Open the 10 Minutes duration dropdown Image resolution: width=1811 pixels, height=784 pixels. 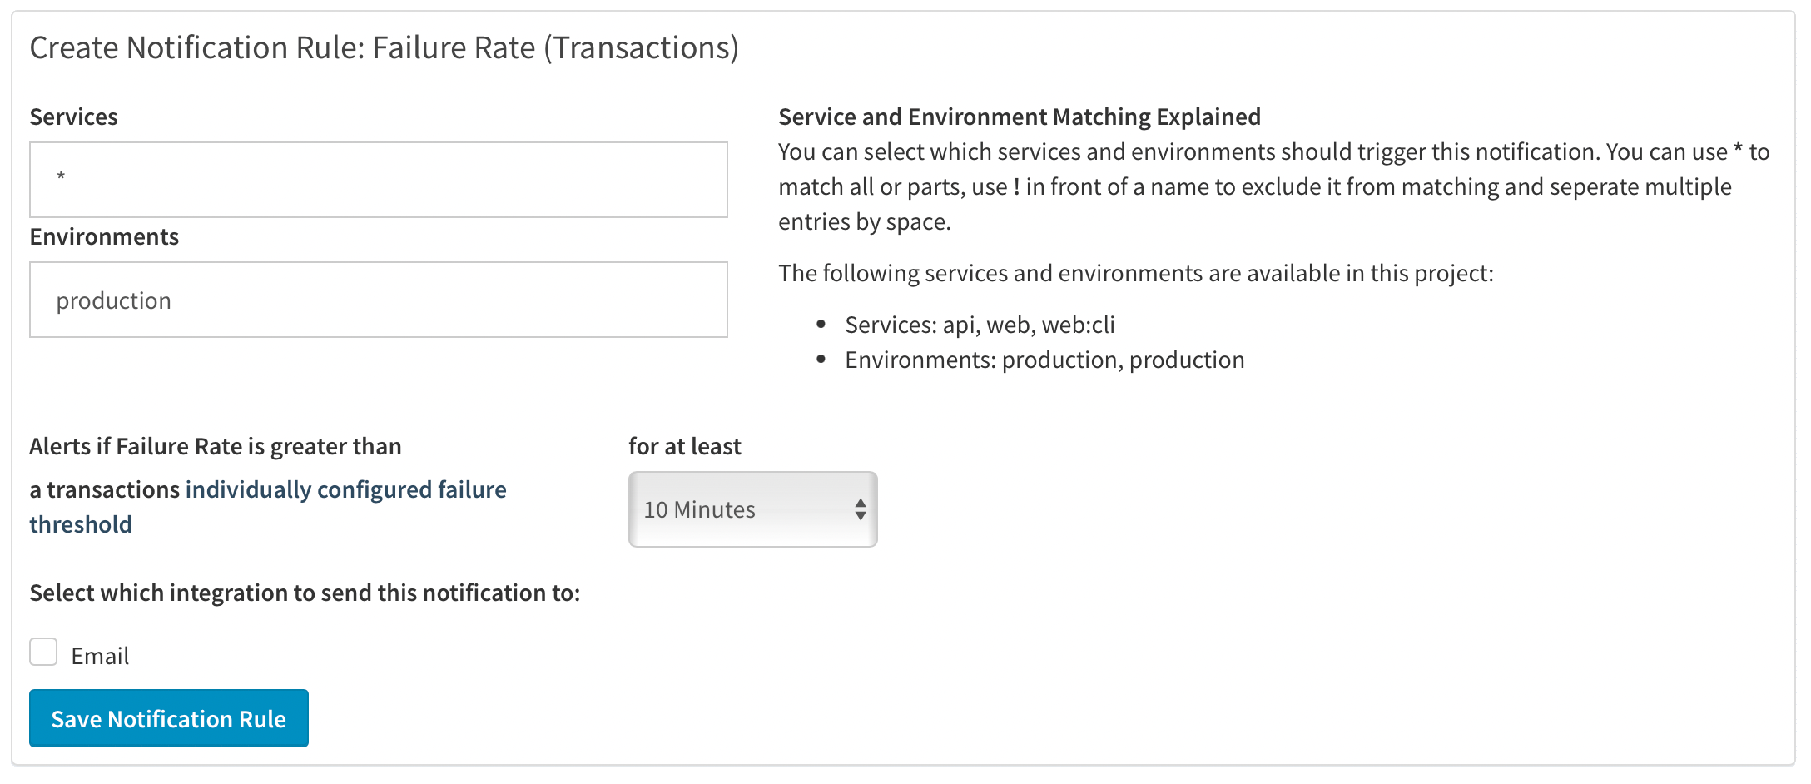pos(752,509)
